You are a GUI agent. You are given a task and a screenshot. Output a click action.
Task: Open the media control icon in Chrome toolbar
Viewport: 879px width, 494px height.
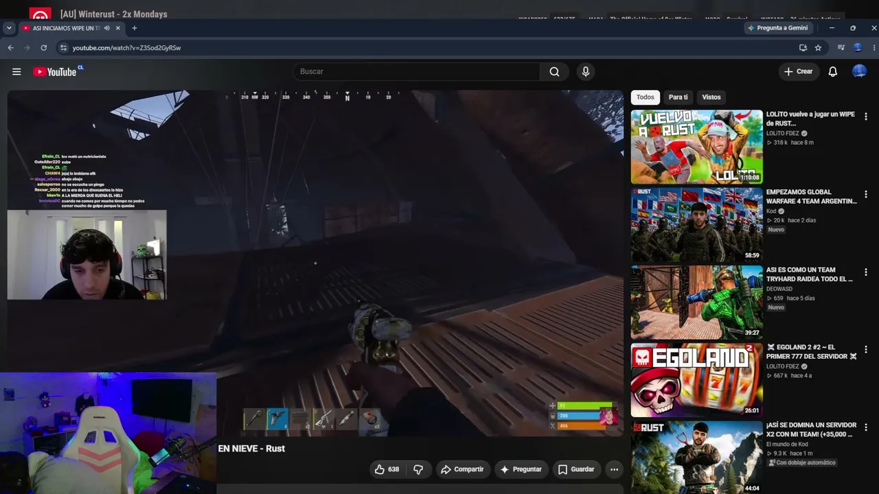(841, 47)
